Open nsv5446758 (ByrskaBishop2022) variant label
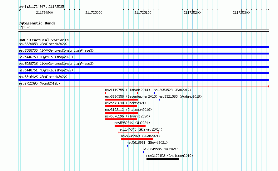 pos(46,57)
